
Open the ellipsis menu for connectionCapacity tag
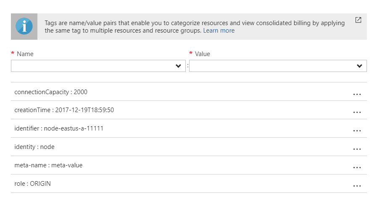click(x=357, y=94)
